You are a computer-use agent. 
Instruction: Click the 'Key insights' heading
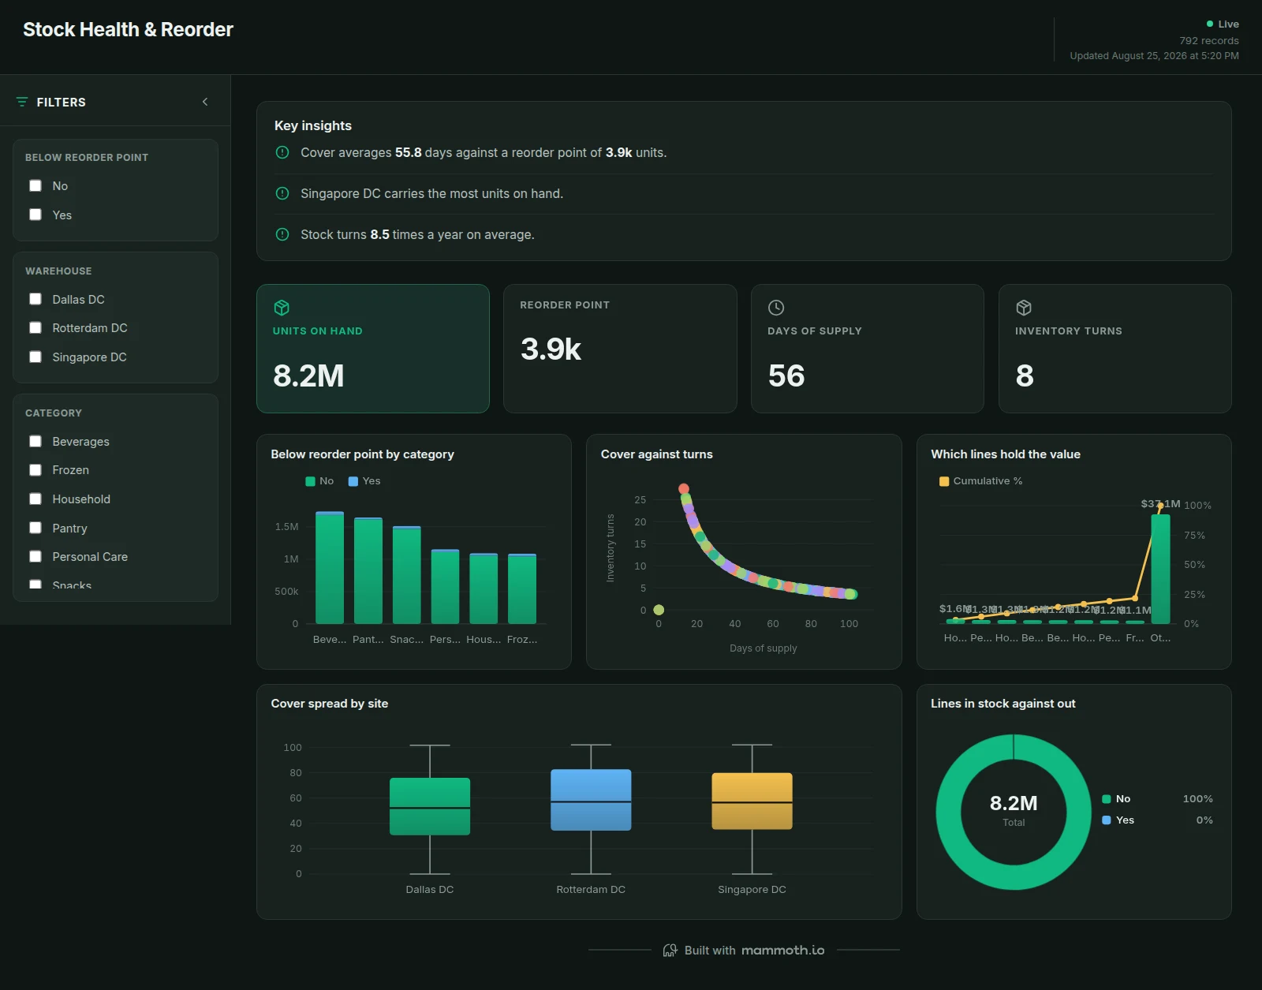(x=313, y=125)
